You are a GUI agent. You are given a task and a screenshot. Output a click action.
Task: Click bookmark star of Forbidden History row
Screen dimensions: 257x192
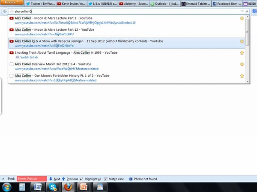(242, 76)
